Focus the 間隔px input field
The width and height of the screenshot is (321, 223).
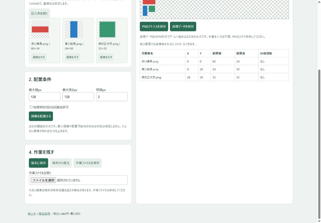[112, 97]
